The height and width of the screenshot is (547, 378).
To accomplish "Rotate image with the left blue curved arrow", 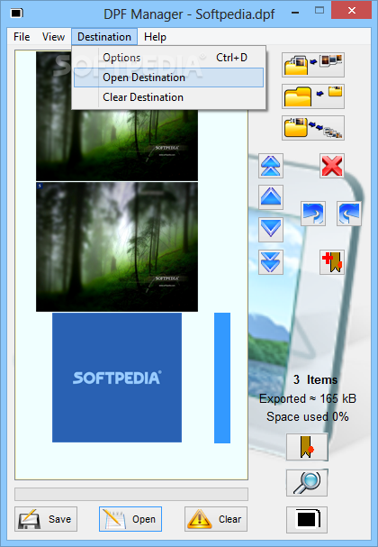I will [x=313, y=214].
